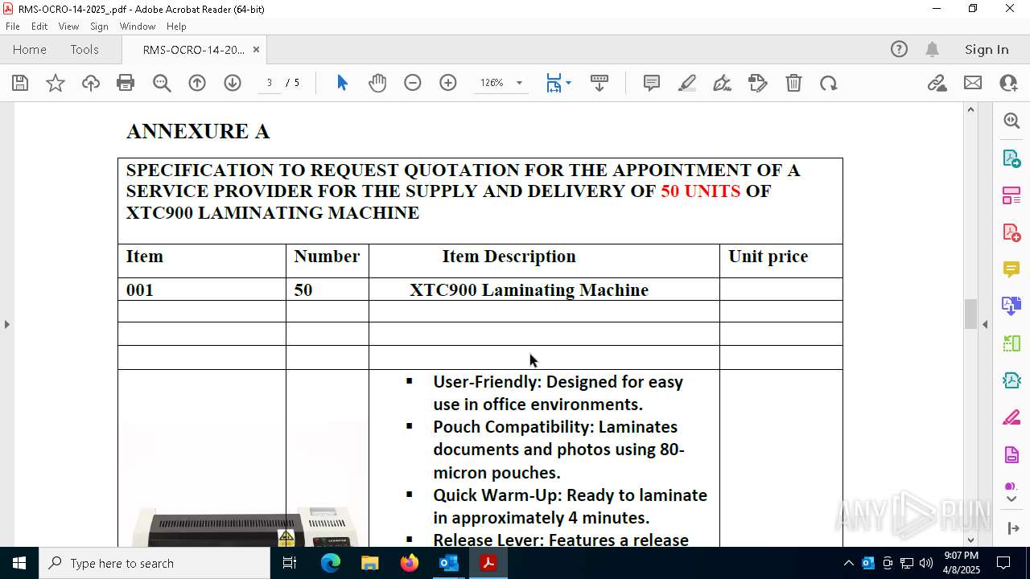
Task: Launch Microsoft Edge from taskbar
Action: pyautogui.click(x=331, y=563)
